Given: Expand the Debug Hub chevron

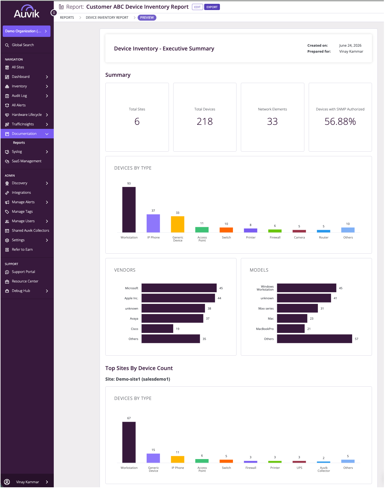Looking at the screenshot, I should (x=47, y=291).
